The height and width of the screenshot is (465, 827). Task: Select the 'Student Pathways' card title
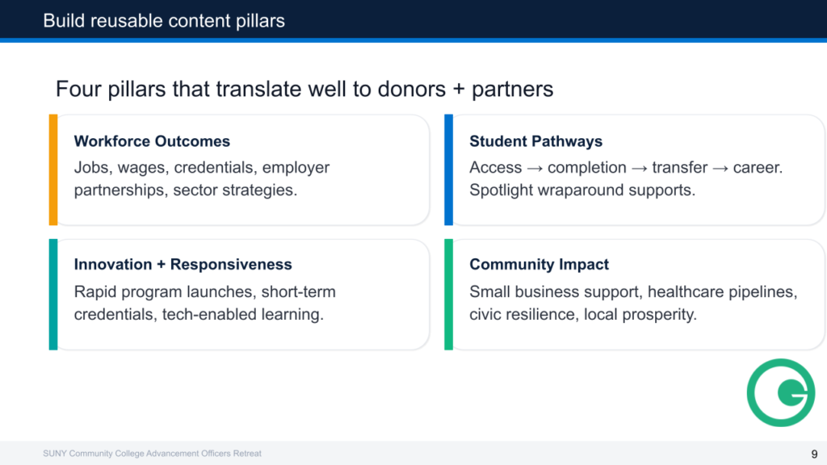pyautogui.click(x=535, y=141)
